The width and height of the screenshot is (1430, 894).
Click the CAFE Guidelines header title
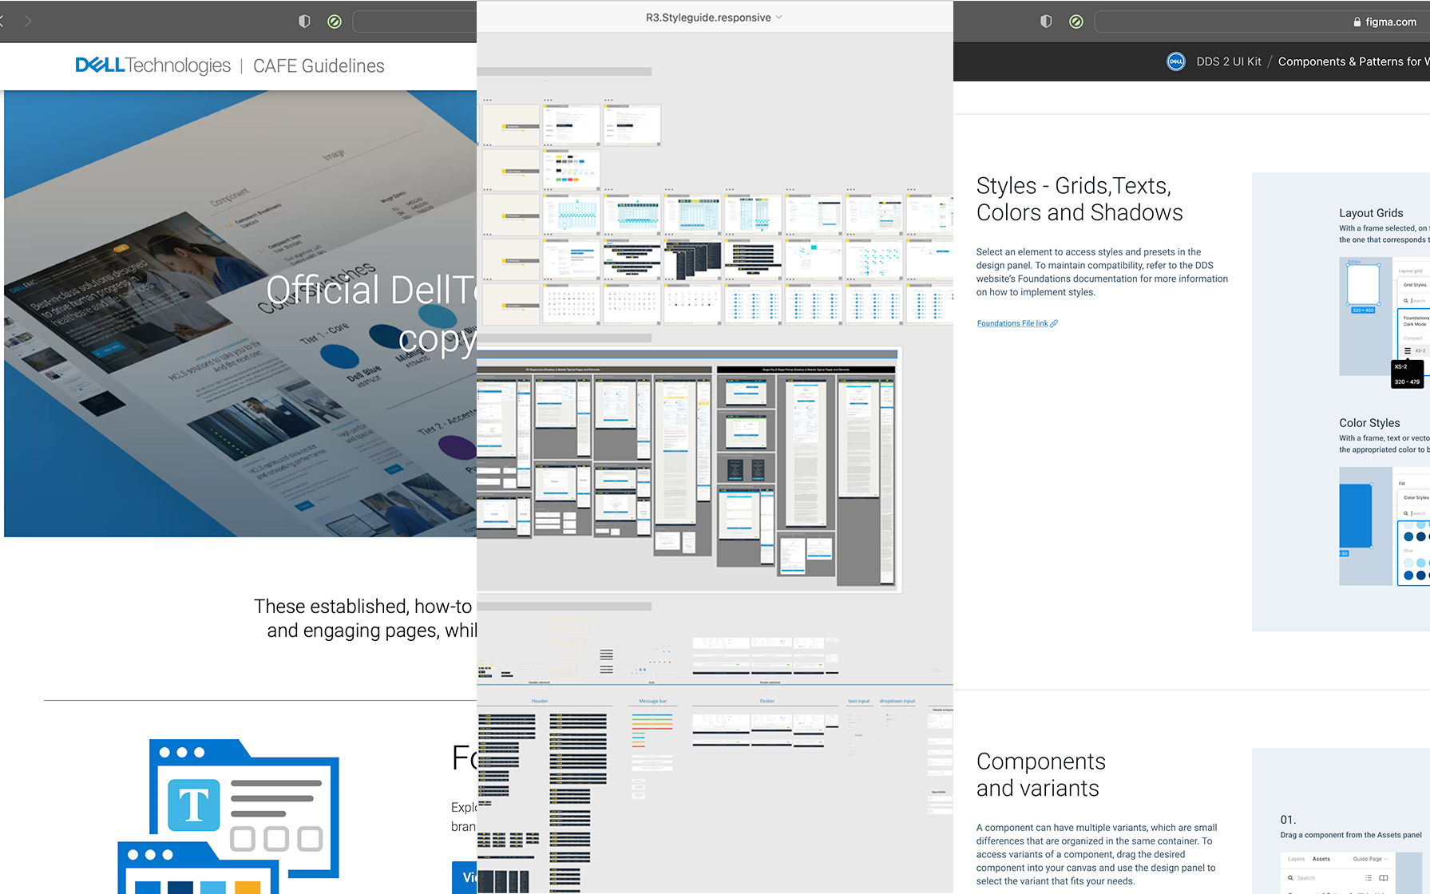tap(319, 66)
